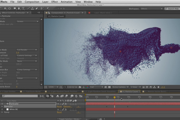Screen dimensions: 180x120
Task: Click Reset link for Ramp effect
Action: 59,112
